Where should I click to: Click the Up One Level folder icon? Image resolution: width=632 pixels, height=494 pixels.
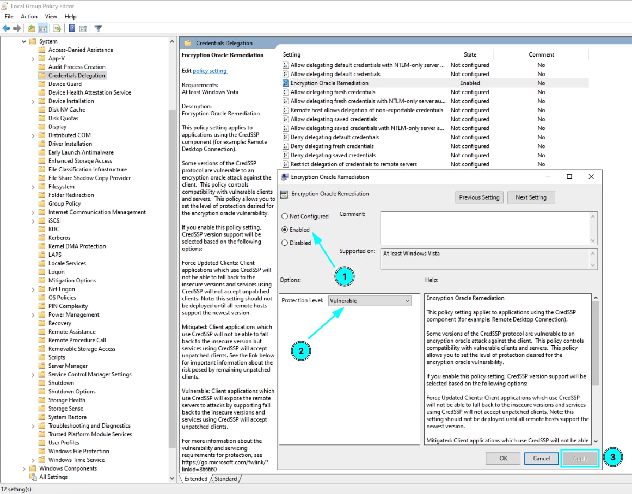click(x=32, y=28)
